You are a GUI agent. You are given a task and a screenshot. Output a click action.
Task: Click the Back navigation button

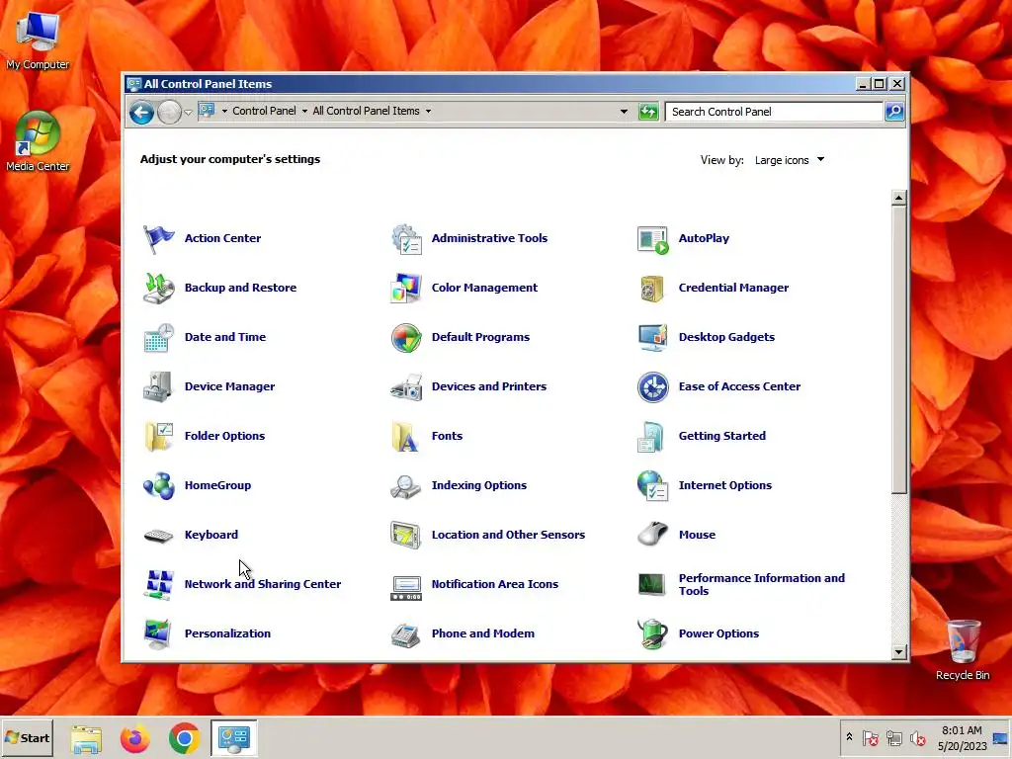point(141,113)
